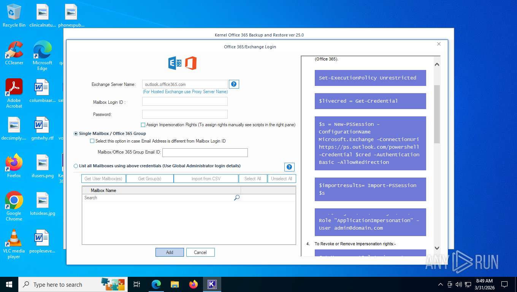Click Mailbox Name column header
Image resolution: width=517 pixels, height=292 pixels.
click(x=161, y=190)
